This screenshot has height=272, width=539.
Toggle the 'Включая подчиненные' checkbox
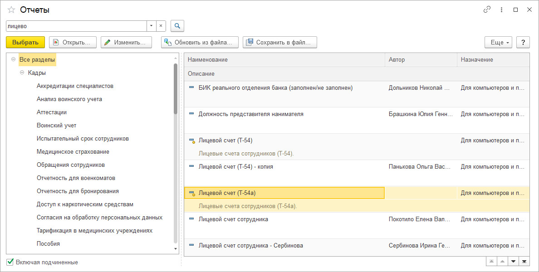point(10,262)
